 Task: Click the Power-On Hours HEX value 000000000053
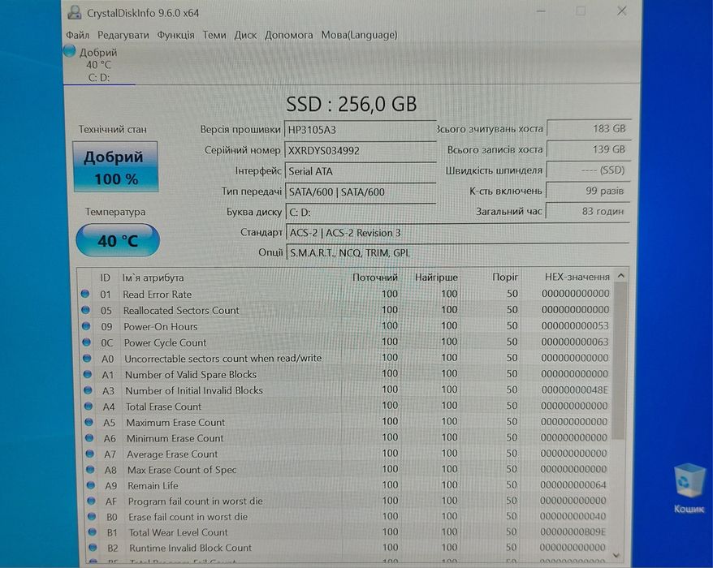pyautogui.click(x=575, y=326)
